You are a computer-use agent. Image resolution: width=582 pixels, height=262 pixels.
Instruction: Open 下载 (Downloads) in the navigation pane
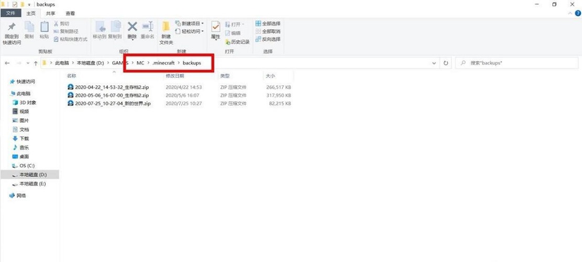(21, 138)
